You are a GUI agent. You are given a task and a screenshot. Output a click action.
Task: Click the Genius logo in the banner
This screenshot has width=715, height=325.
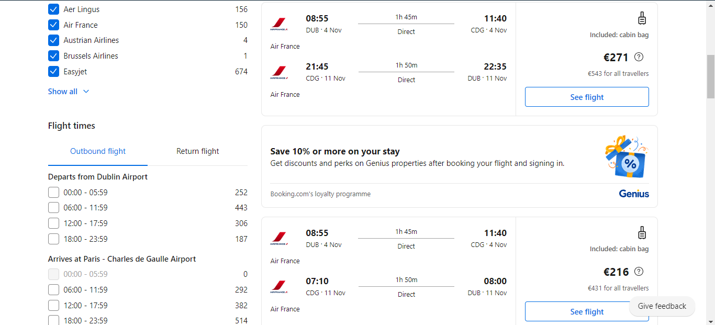(634, 194)
